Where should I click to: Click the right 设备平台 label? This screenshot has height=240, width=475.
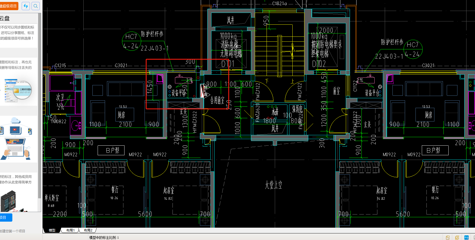(x=372, y=93)
